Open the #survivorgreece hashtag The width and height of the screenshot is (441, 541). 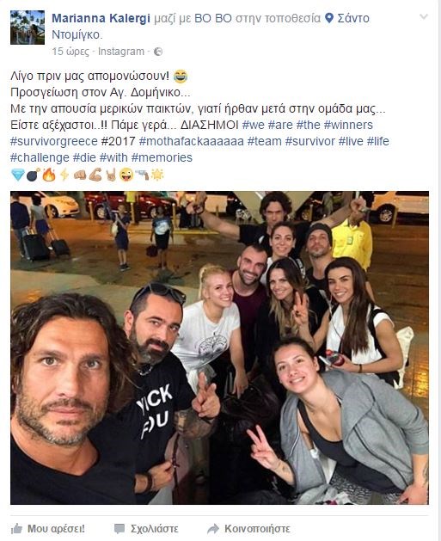point(54,141)
